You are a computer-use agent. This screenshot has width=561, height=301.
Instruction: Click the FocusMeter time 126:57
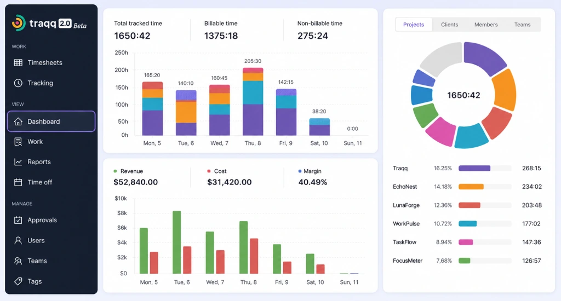click(531, 261)
